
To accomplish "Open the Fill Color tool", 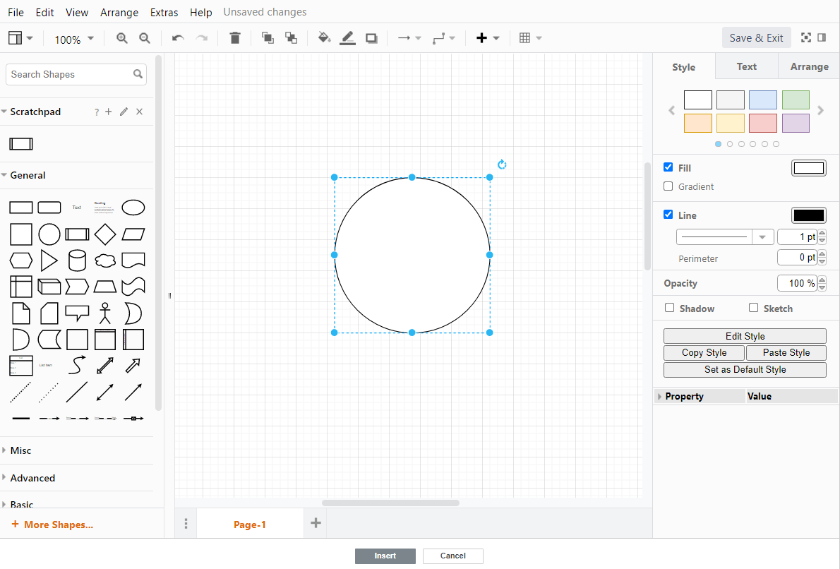I will (x=324, y=37).
